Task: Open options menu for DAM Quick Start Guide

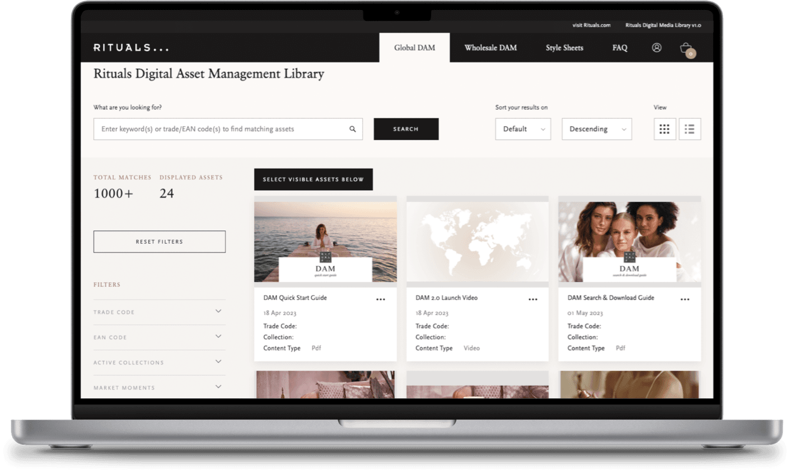Action: click(x=381, y=300)
